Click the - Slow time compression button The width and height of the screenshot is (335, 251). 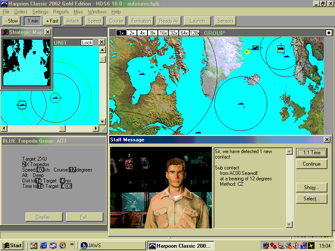pos(12,21)
